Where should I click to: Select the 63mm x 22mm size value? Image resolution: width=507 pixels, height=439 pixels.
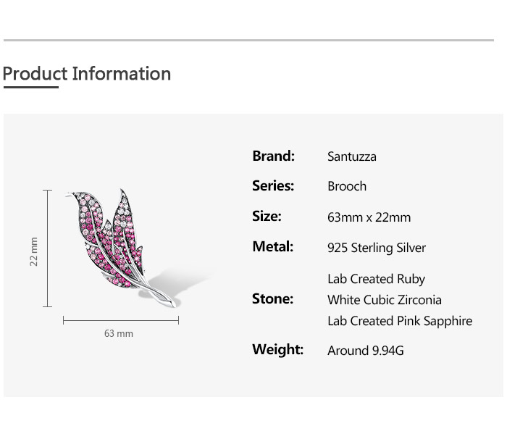tap(369, 217)
